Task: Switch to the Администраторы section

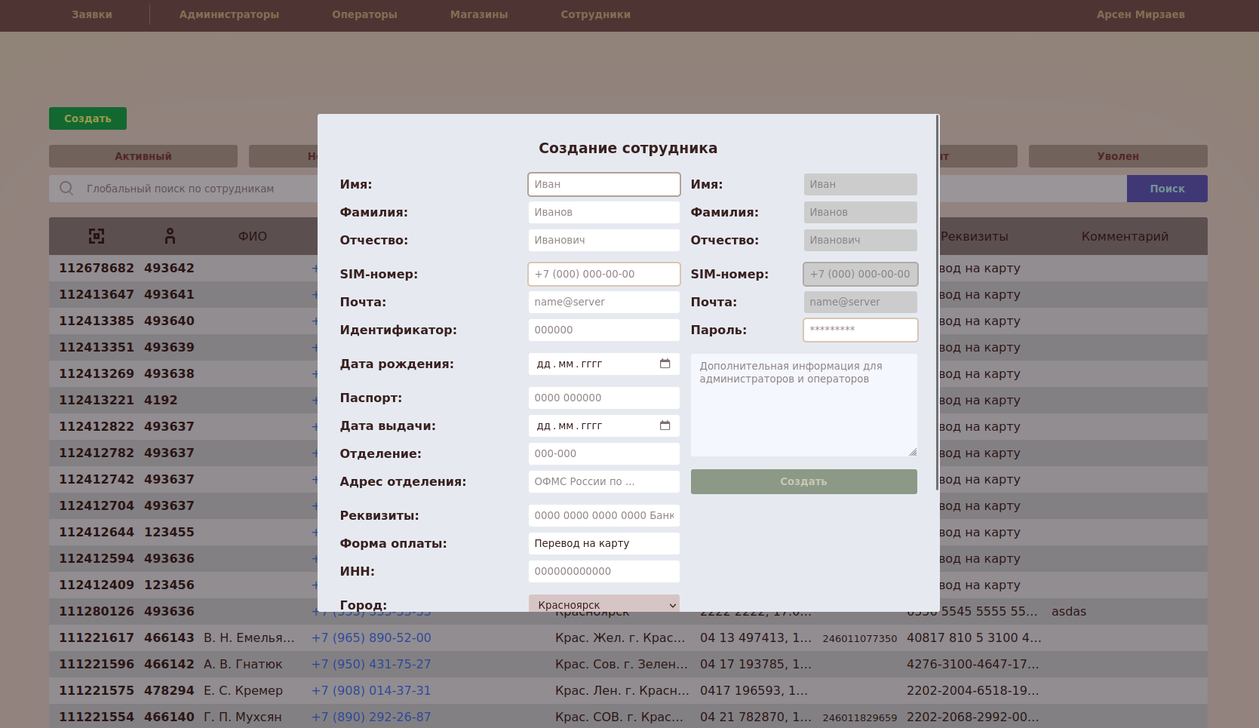Action: pos(229,14)
